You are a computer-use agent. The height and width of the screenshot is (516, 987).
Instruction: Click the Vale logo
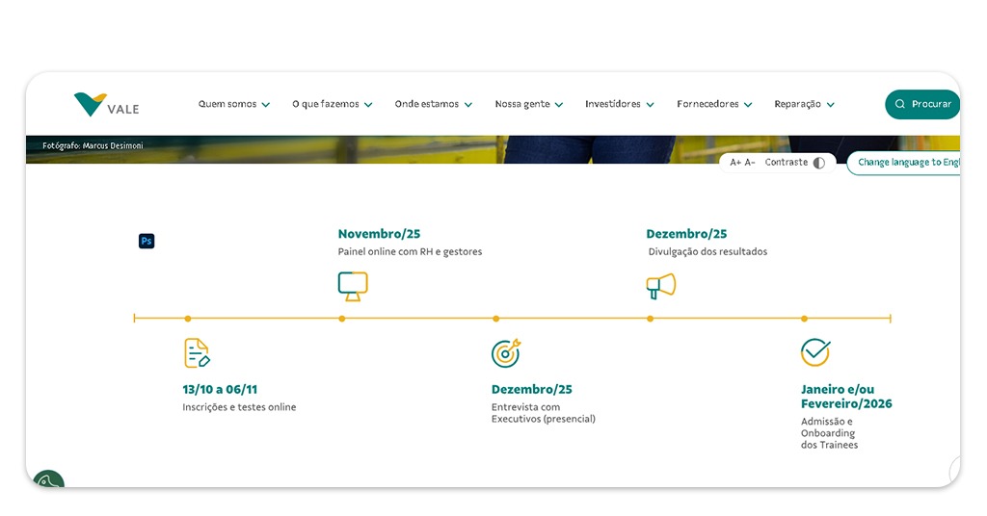tap(106, 104)
